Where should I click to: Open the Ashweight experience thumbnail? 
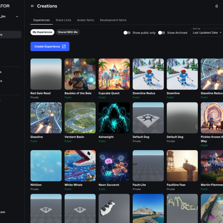click(114, 118)
